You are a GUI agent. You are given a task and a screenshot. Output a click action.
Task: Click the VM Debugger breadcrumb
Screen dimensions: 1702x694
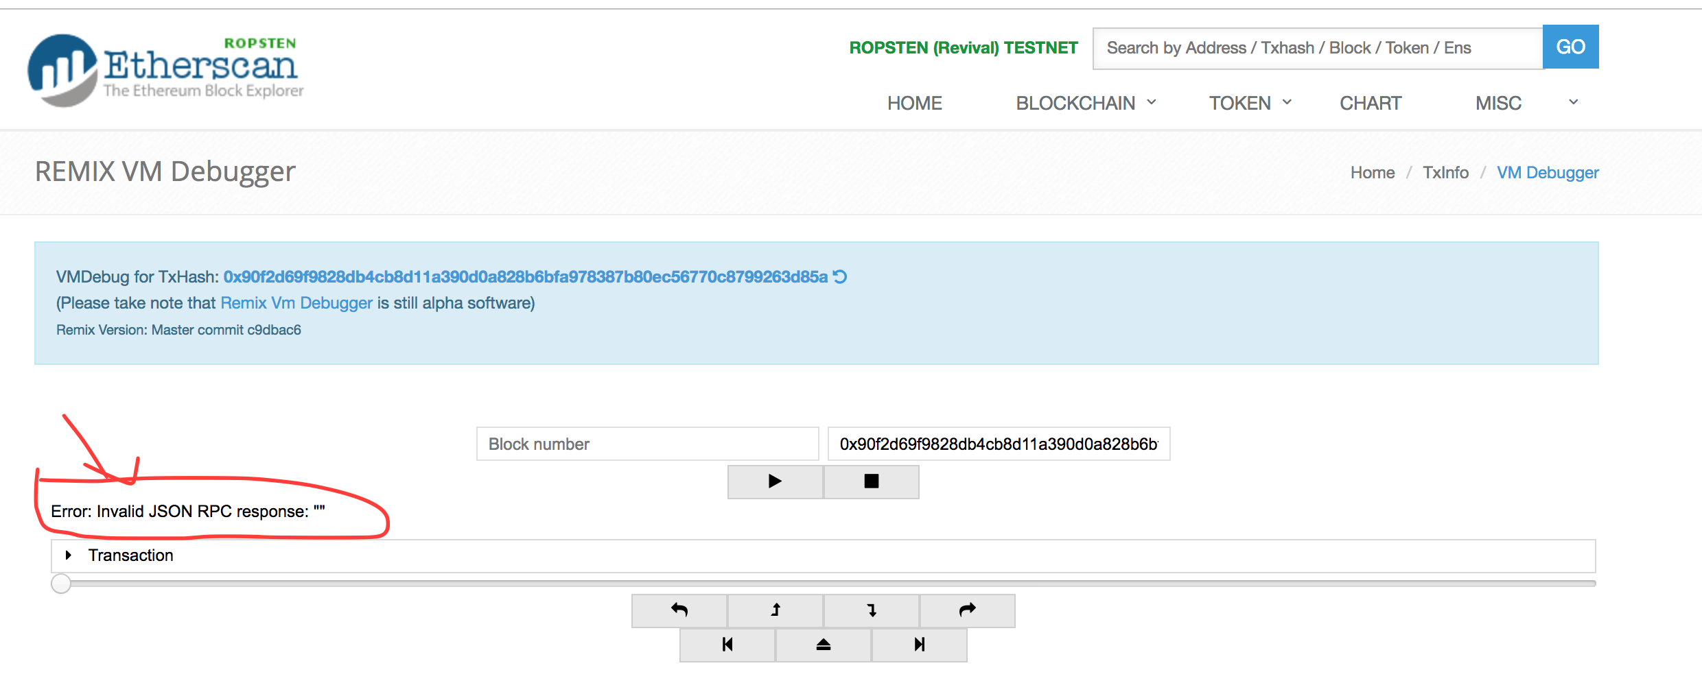coord(1548,172)
